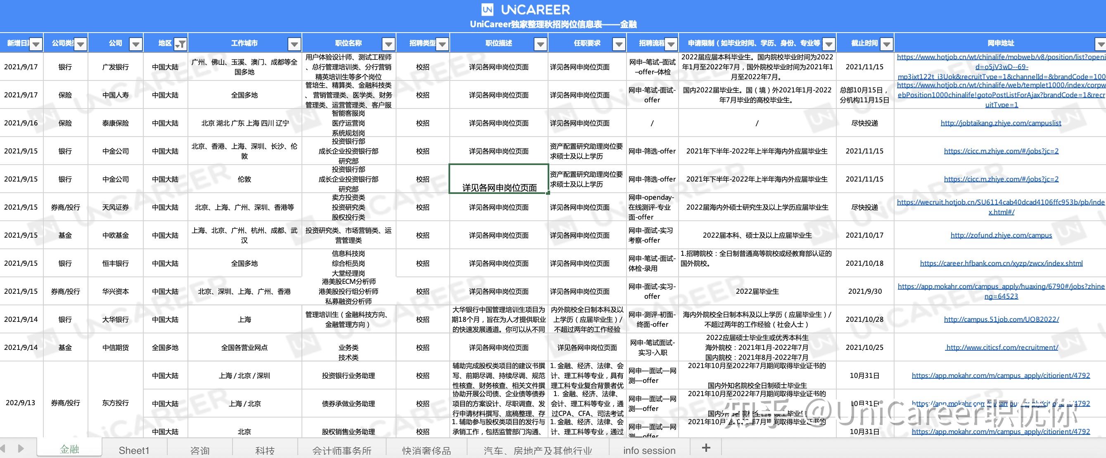Select the selected 职位描述 cell in 伦敦 row

[499, 179]
